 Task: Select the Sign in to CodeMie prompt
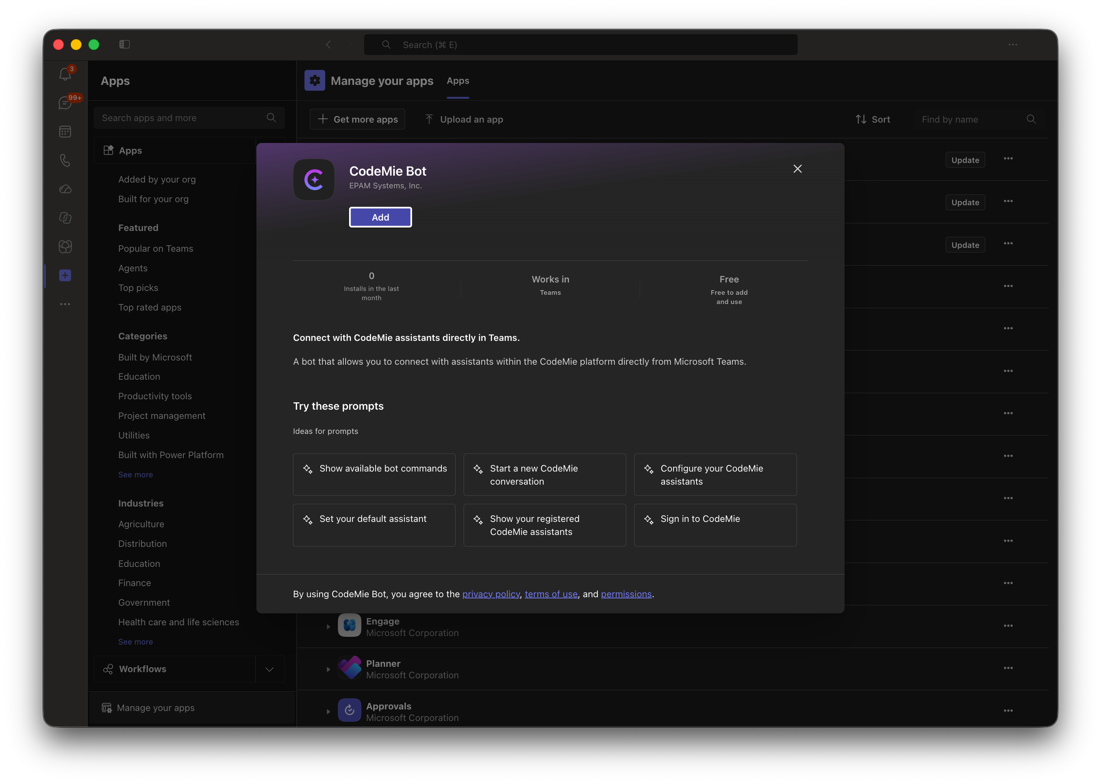[715, 525]
